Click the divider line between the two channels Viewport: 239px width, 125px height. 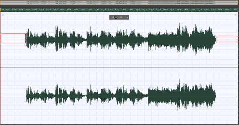(x=119, y=67)
